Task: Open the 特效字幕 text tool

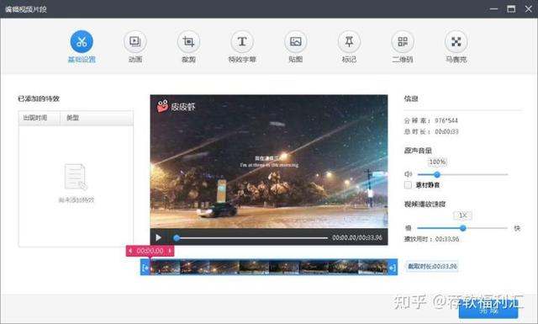Action: click(242, 41)
